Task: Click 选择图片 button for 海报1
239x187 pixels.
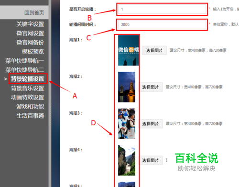Action: pos(154,50)
